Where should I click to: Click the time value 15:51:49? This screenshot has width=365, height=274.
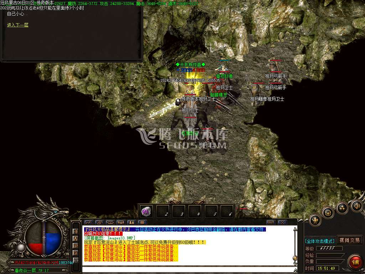point(327,268)
